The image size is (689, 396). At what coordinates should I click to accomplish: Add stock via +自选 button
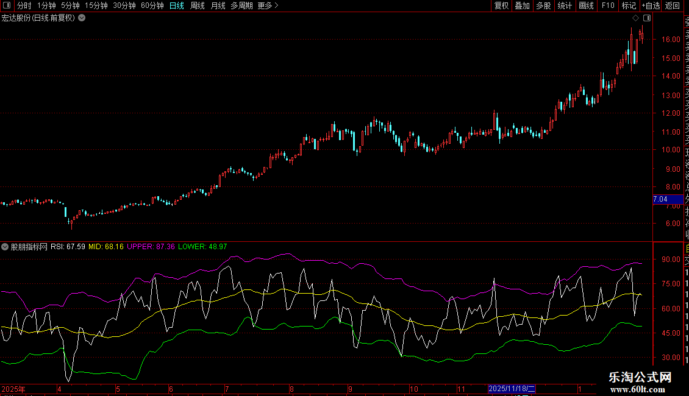(x=651, y=5)
